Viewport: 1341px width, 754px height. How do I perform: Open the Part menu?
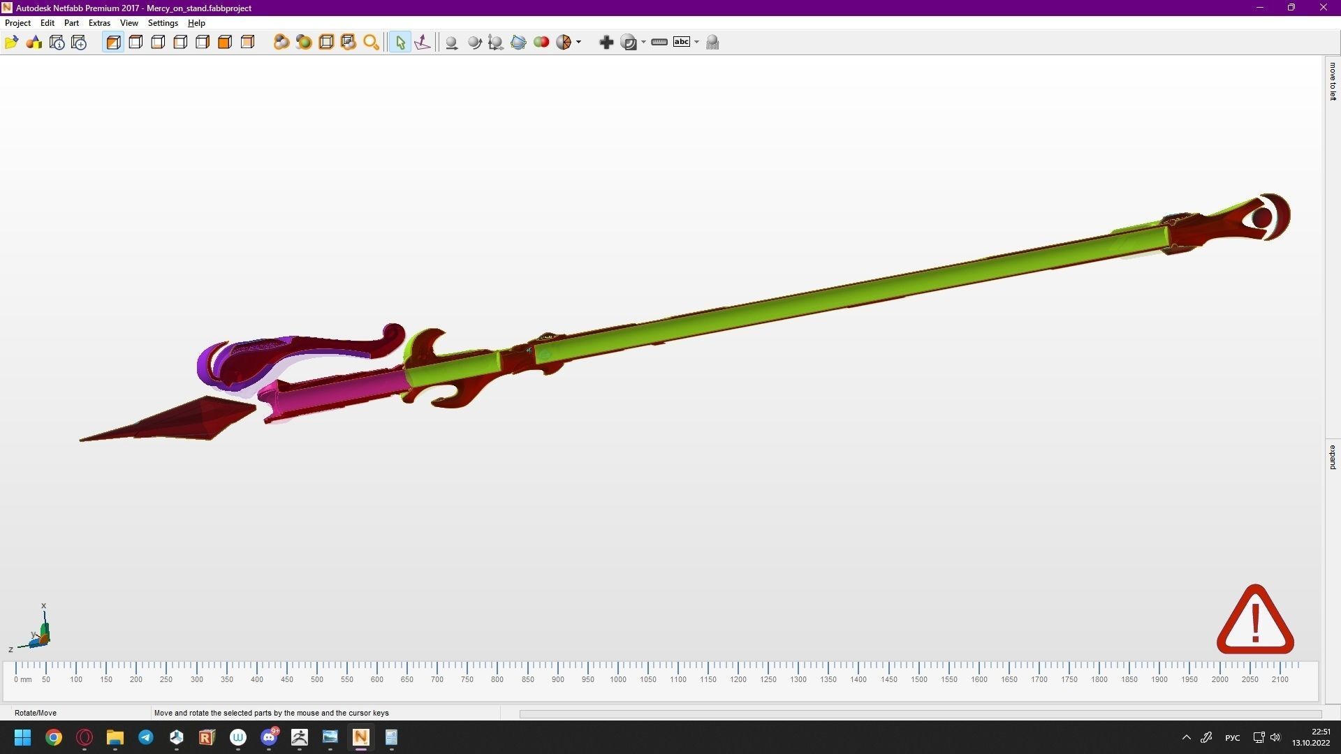(x=71, y=23)
